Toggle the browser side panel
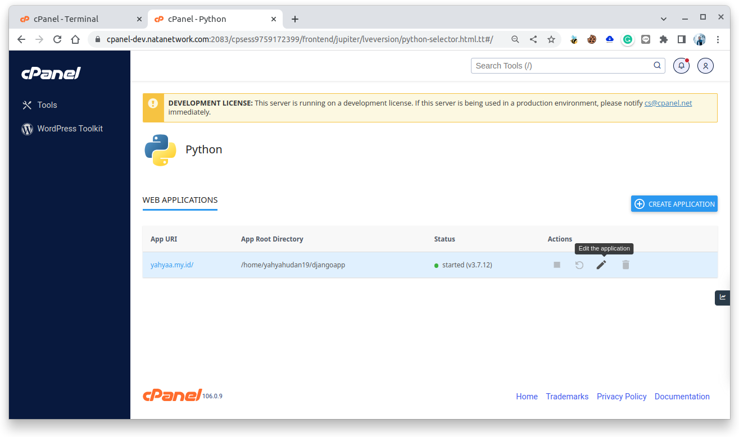This screenshot has height=437, width=739. point(682,39)
